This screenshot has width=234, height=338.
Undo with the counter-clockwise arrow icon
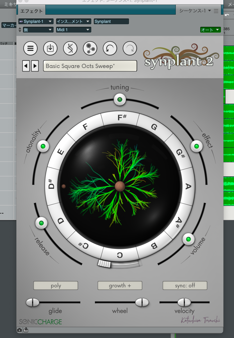point(110,48)
